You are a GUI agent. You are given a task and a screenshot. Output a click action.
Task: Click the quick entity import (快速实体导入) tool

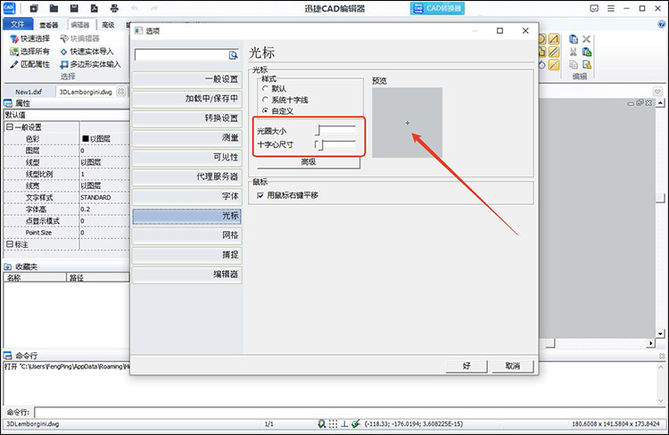87,52
